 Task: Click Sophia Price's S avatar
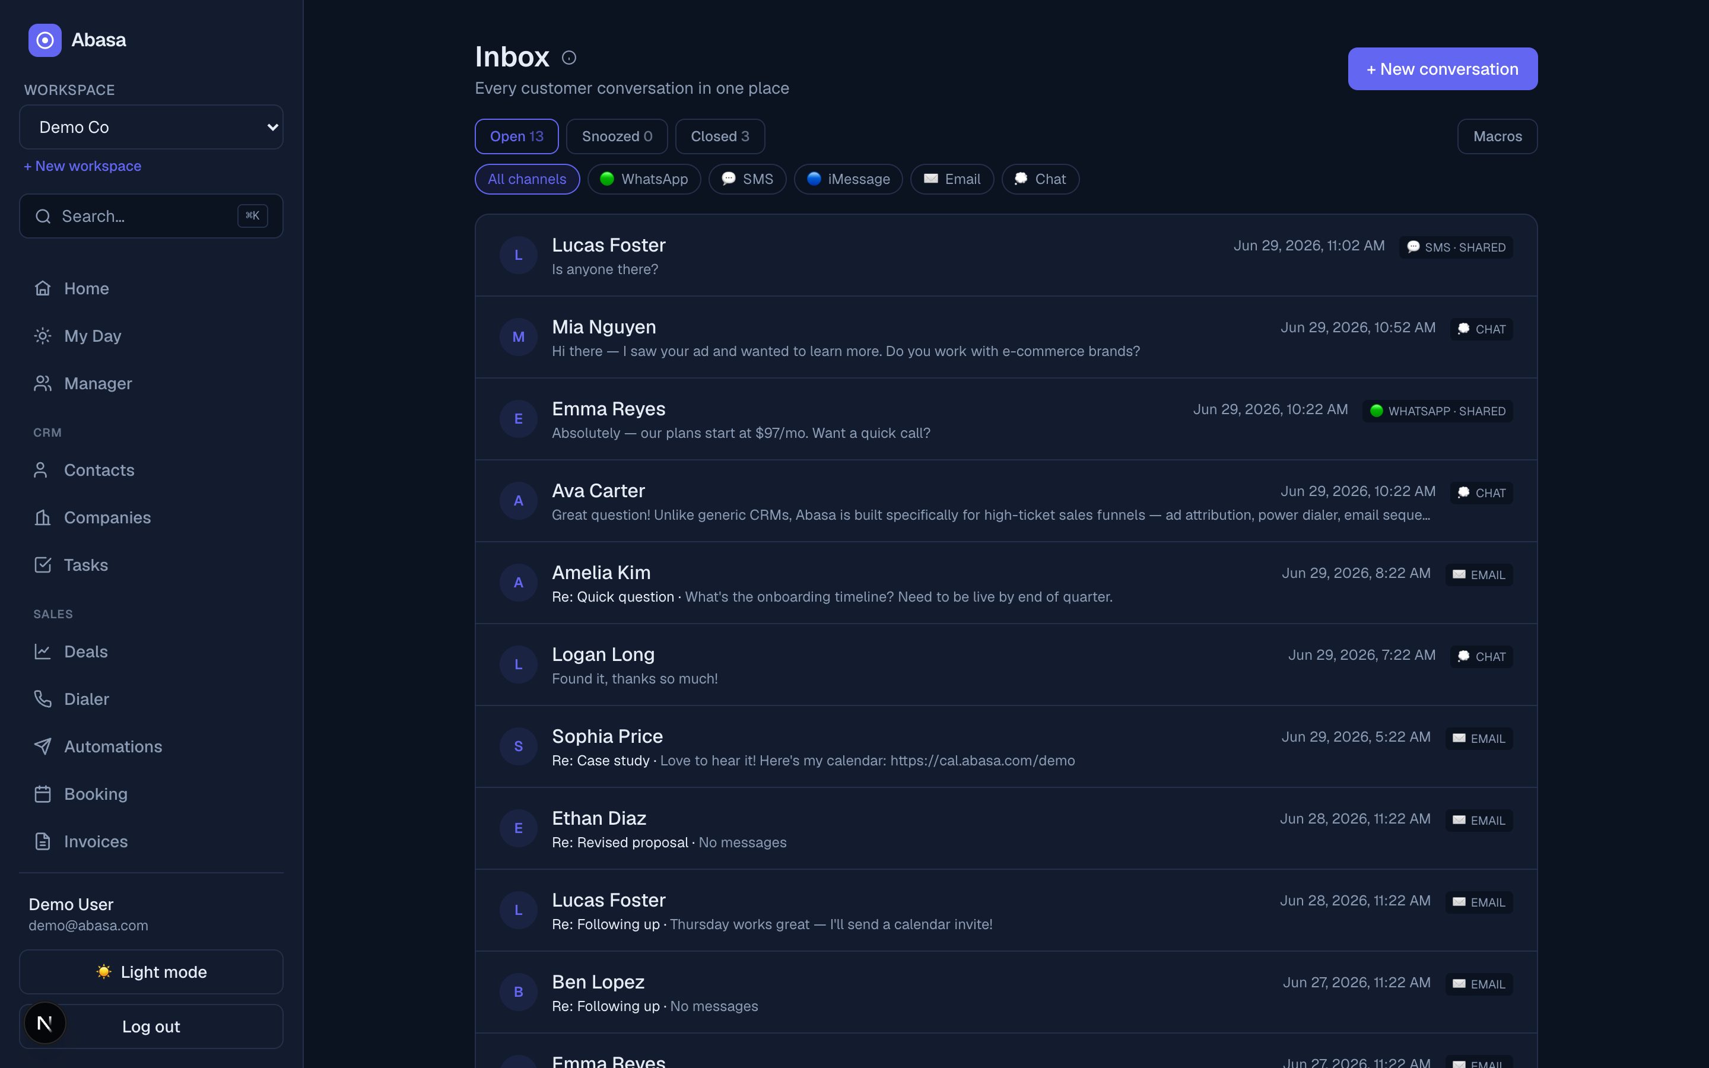(x=519, y=746)
